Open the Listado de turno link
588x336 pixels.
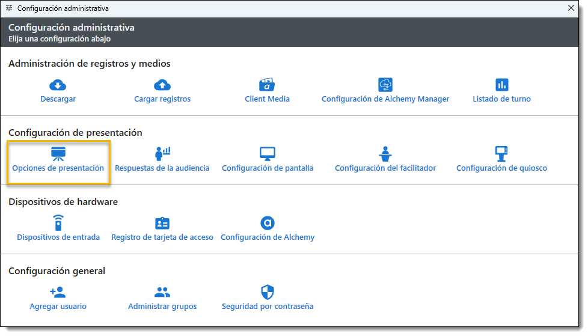(501, 99)
